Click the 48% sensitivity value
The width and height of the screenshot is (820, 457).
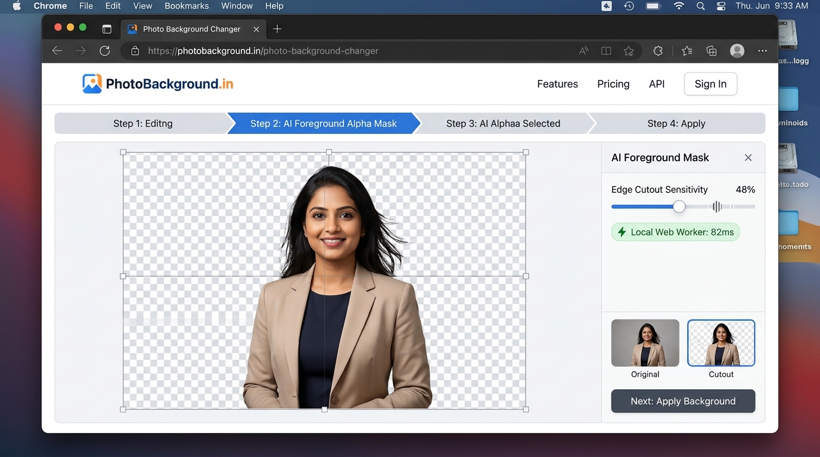pyautogui.click(x=745, y=190)
